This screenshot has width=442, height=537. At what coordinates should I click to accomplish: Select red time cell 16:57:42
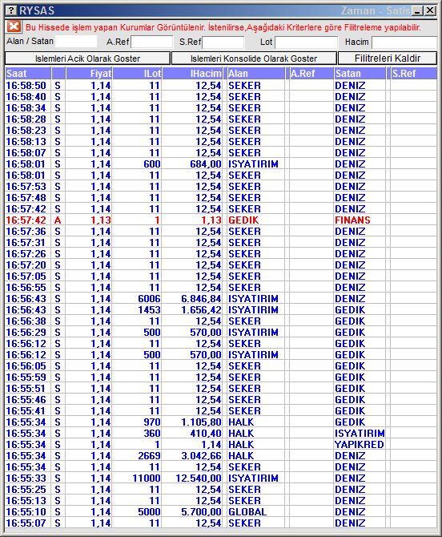click(26, 220)
